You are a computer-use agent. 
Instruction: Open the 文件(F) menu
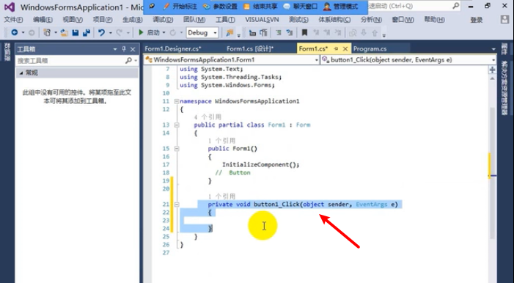point(13,20)
